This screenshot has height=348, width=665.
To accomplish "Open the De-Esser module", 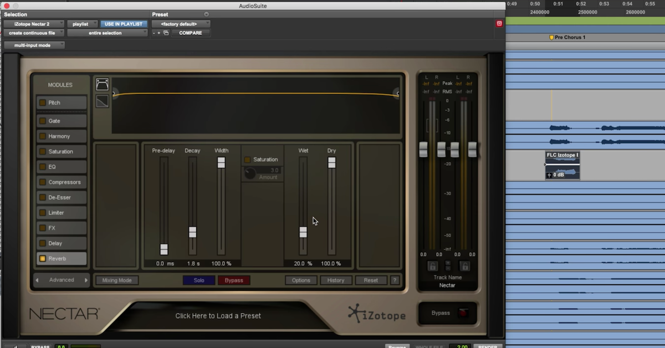I will (61, 197).
